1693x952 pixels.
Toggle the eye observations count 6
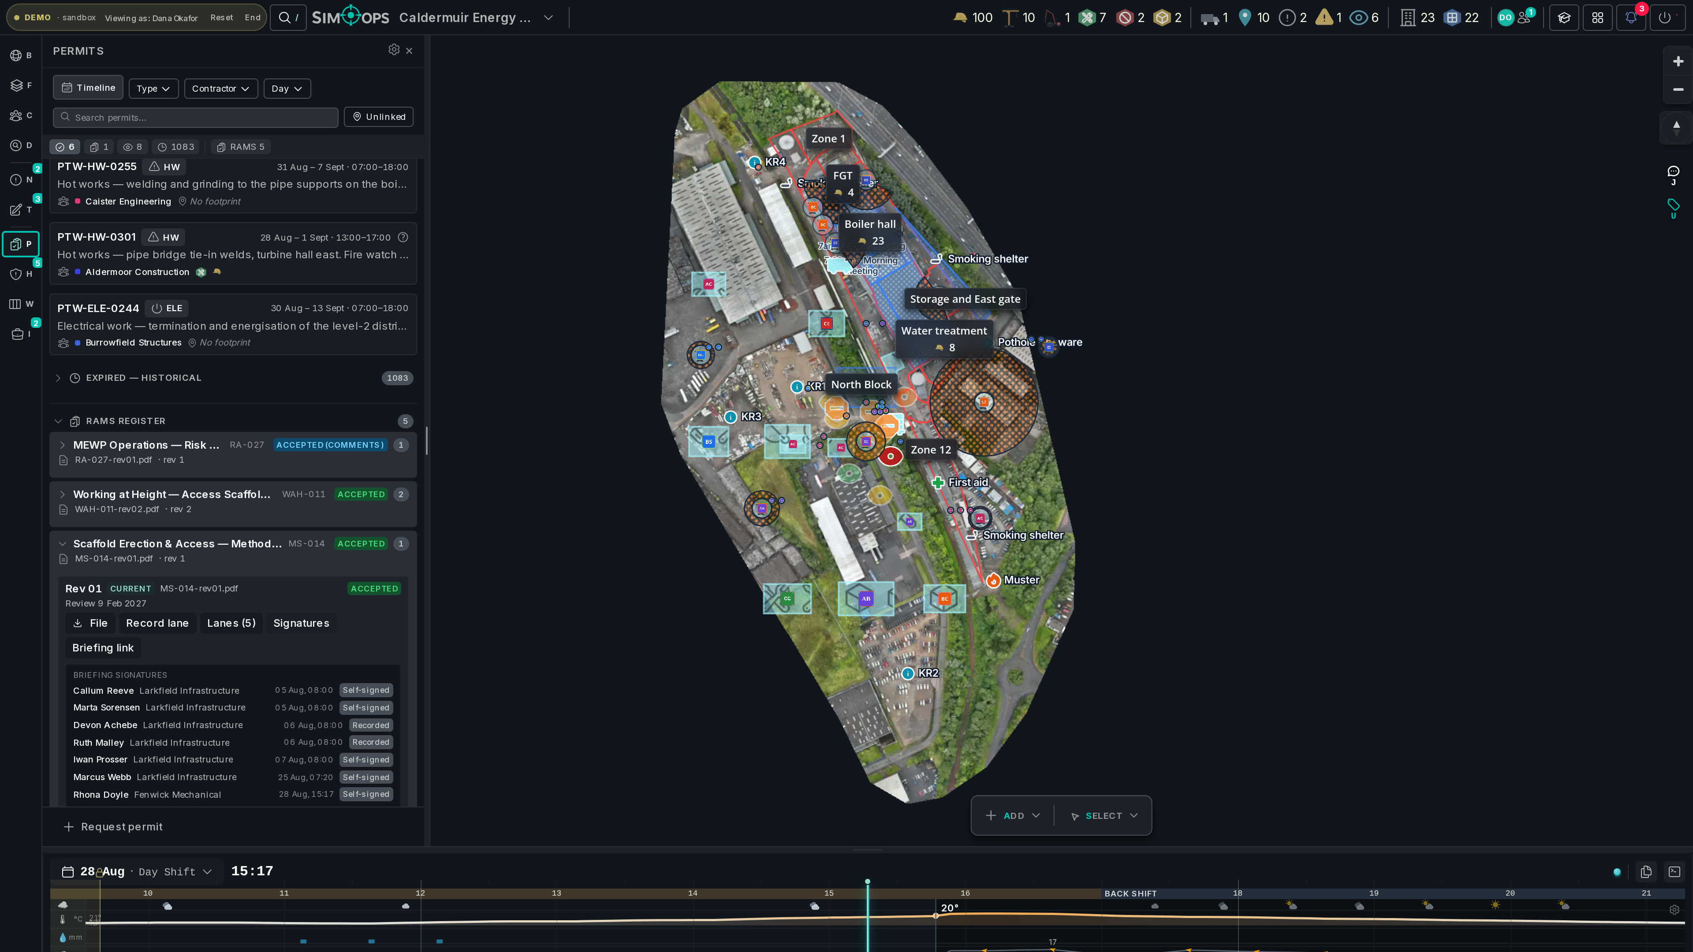click(x=1365, y=18)
